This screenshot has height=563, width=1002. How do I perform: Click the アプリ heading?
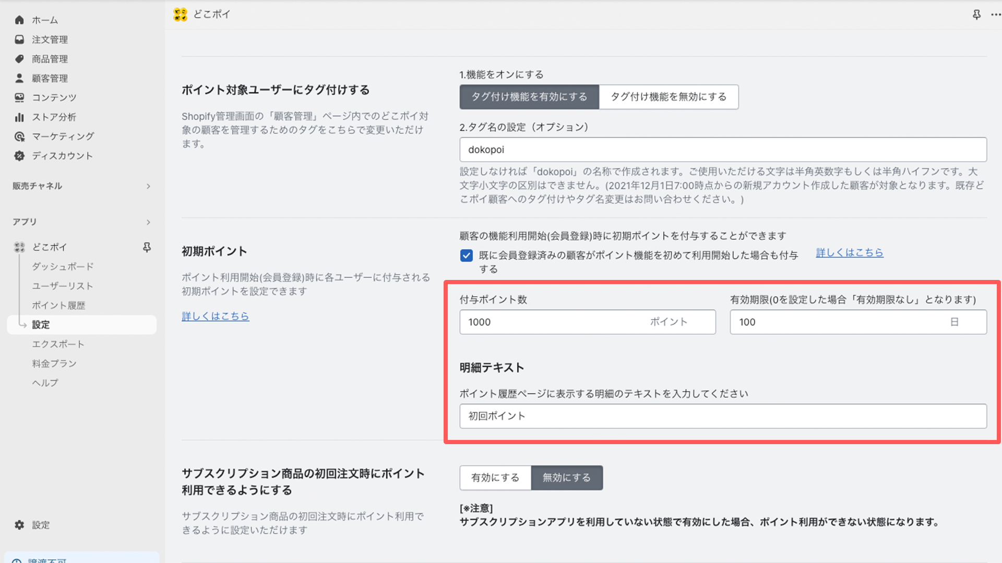pyautogui.click(x=25, y=222)
